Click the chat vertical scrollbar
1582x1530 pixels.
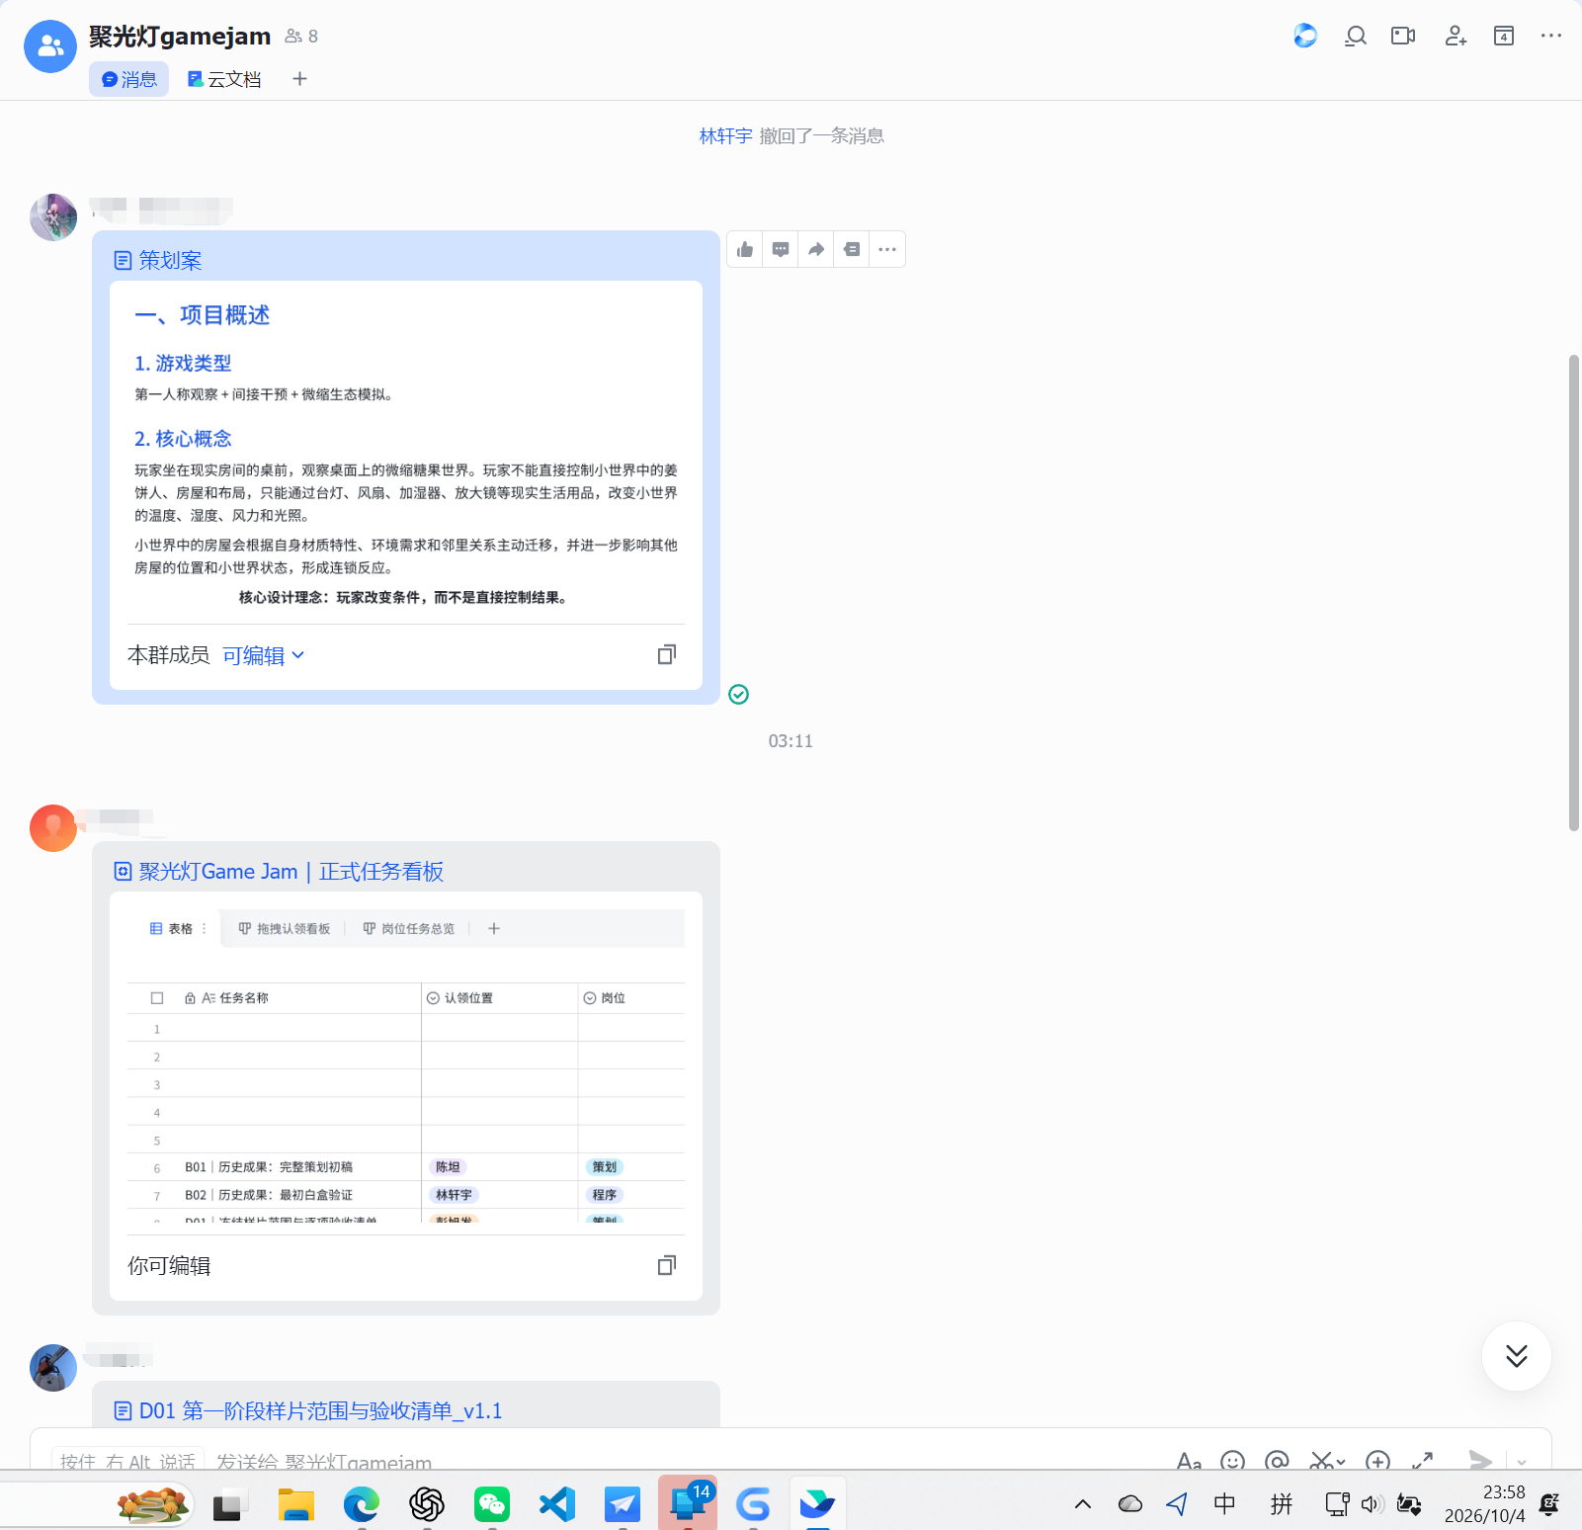pos(1574,593)
